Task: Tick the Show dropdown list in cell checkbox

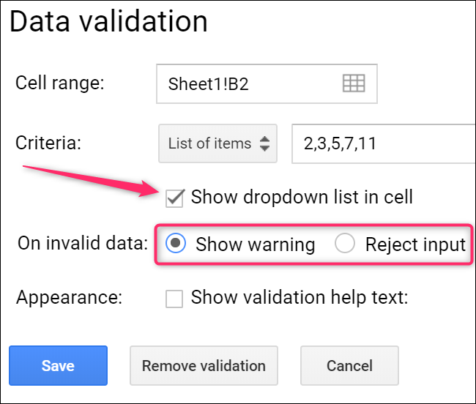Action: pos(175,197)
